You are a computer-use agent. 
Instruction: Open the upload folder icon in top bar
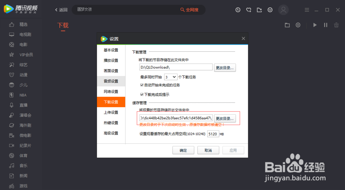[259, 10]
